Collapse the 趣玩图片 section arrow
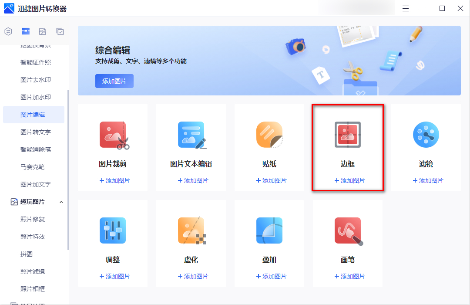 tap(61, 202)
